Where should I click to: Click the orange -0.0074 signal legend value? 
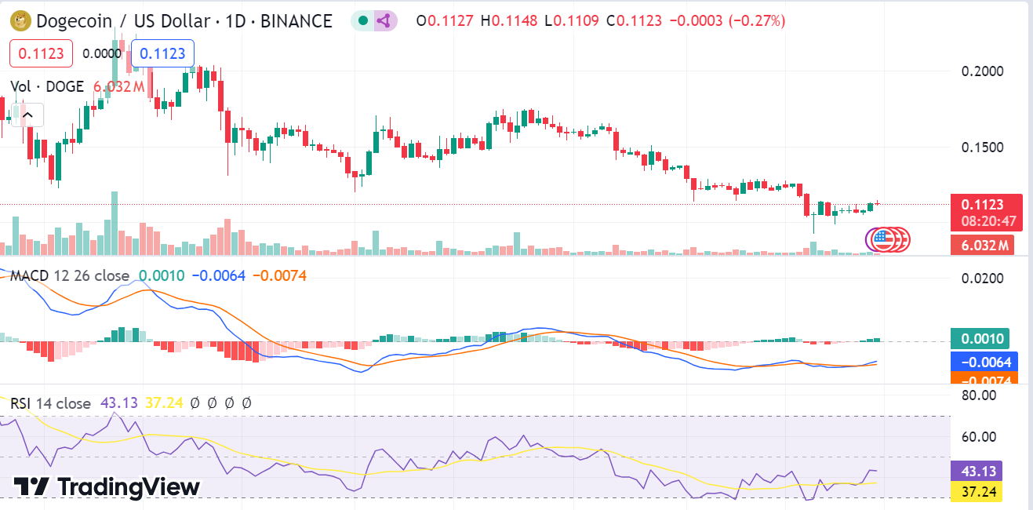click(280, 276)
